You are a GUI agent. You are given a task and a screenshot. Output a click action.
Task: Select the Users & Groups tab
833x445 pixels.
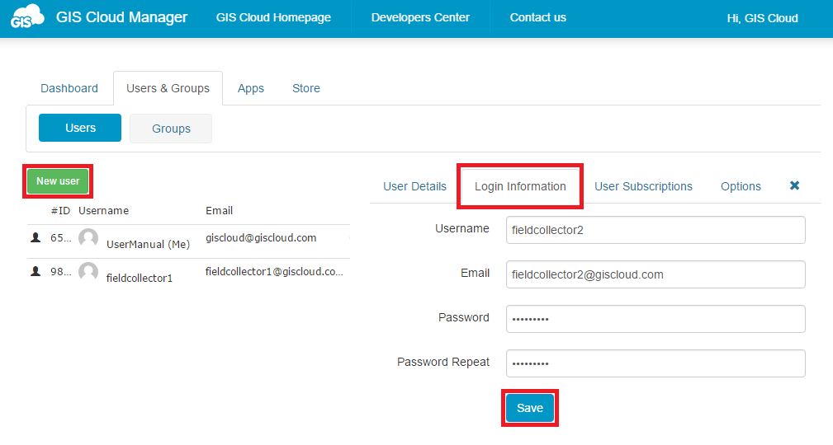point(168,88)
